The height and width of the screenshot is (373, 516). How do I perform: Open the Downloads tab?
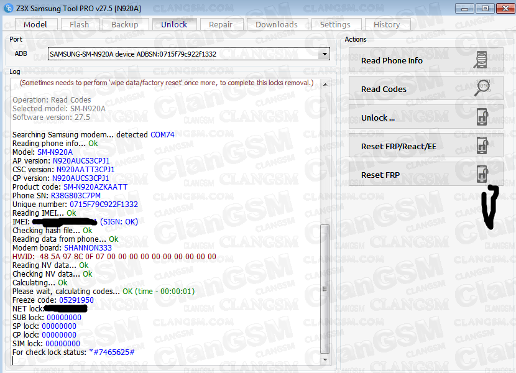pos(277,25)
